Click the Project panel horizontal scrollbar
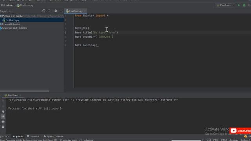The height and width of the screenshot is (141, 251). (24, 91)
